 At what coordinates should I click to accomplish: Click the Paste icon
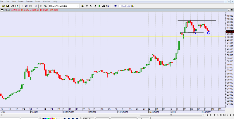31,6
